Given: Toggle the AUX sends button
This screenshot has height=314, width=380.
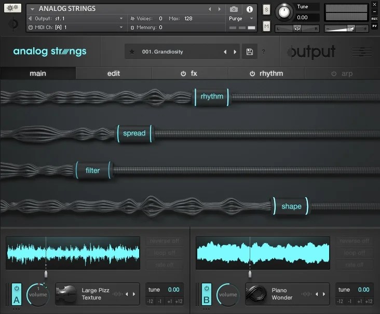Looking at the screenshot, I should coord(374,18).
